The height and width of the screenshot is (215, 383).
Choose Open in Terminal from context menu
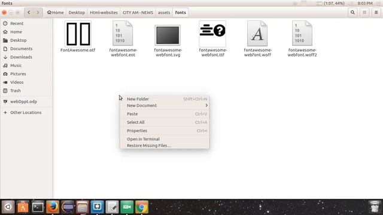tap(165, 139)
